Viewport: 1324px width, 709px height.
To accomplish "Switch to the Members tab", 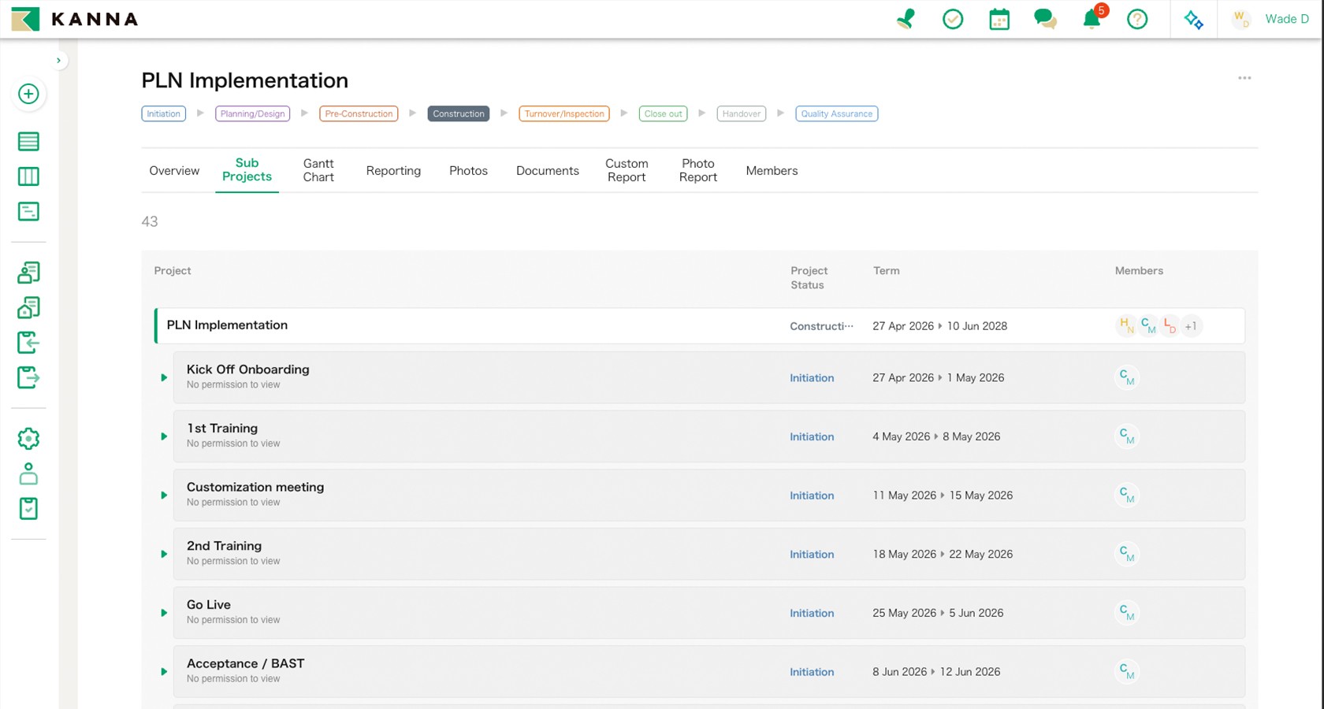I will pos(772,170).
